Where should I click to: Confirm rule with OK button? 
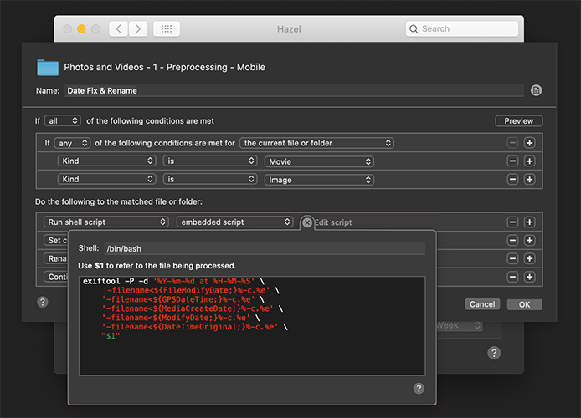[x=524, y=304]
